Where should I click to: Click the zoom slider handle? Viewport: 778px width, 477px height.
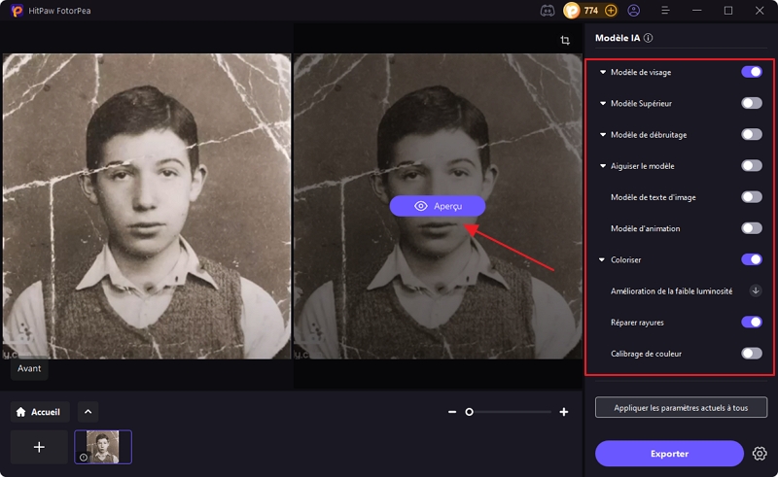pos(469,412)
